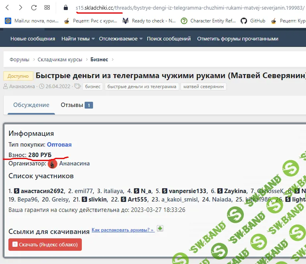Open Новые сообщения in navigation
The image size is (306, 264).
pyautogui.click(x=33, y=39)
